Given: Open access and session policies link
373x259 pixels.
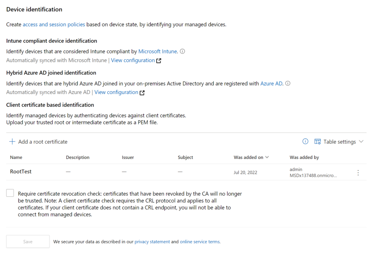Looking at the screenshot, I should tap(54, 24).
